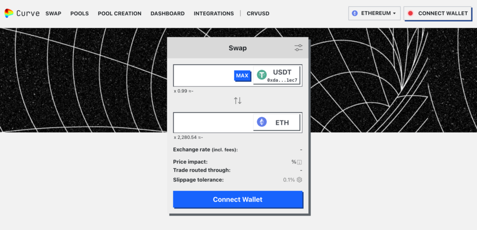Screen dimensions: 477x230
Task: Open slippage tolerance gear icon
Action: click(x=300, y=180)
